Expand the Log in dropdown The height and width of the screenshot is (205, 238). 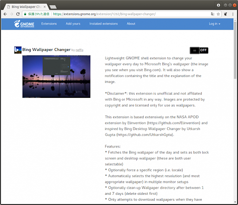(214, 24)
